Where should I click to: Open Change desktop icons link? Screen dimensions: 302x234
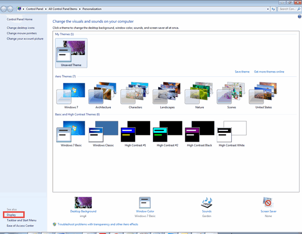pyautogui.click(x=21, y=28)
